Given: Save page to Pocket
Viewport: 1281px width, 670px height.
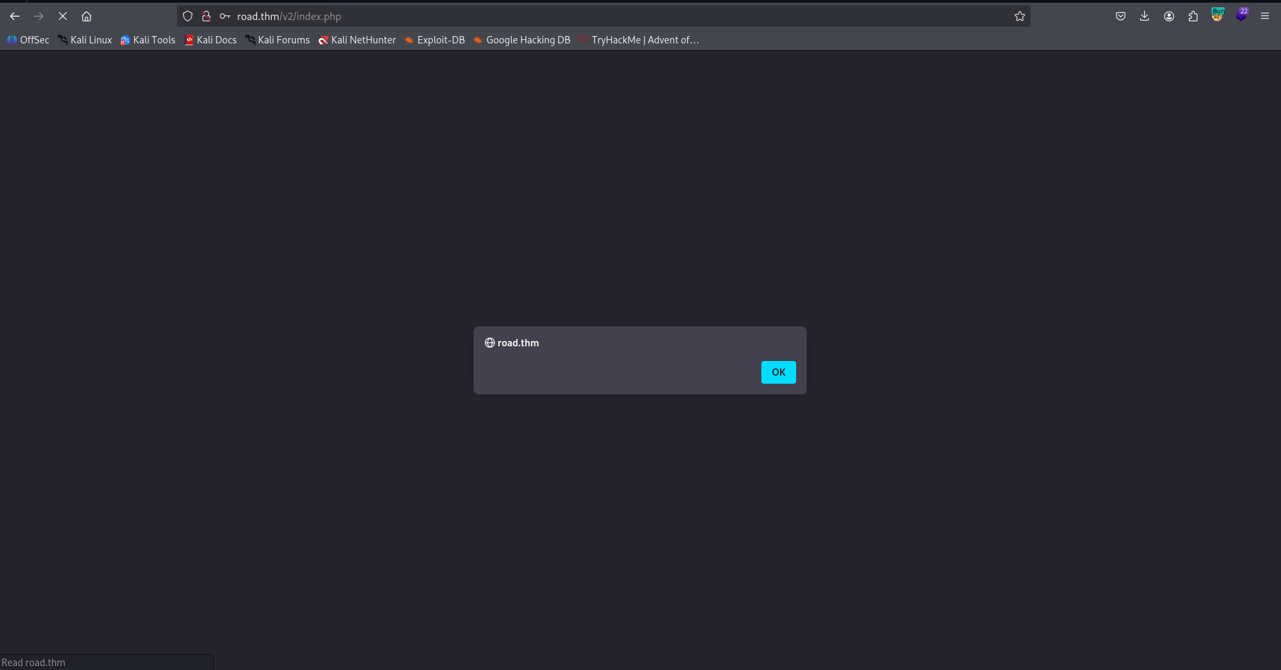Looking at the screenshot, I should (x=1121, y=15).
